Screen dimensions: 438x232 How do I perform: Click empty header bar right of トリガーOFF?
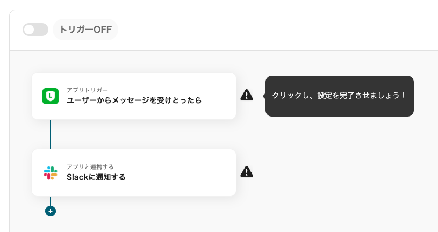[277, 30]
